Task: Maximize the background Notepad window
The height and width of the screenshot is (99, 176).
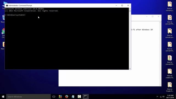Action: 153,16
